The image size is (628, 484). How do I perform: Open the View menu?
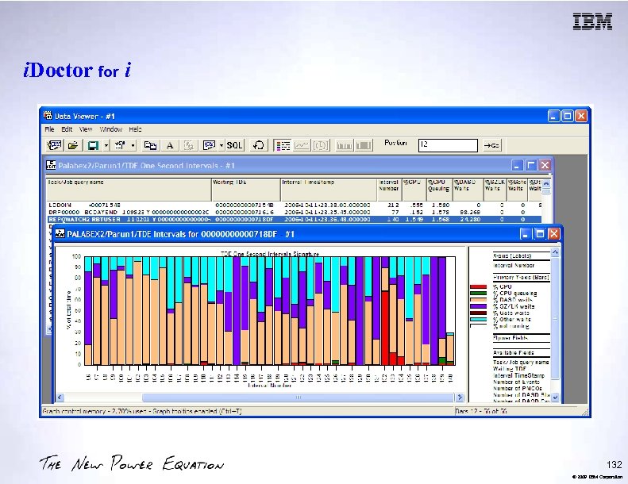point(86,129)
